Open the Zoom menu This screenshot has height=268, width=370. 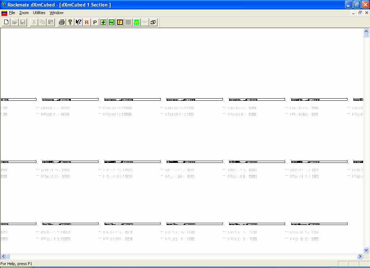point(24,13)
